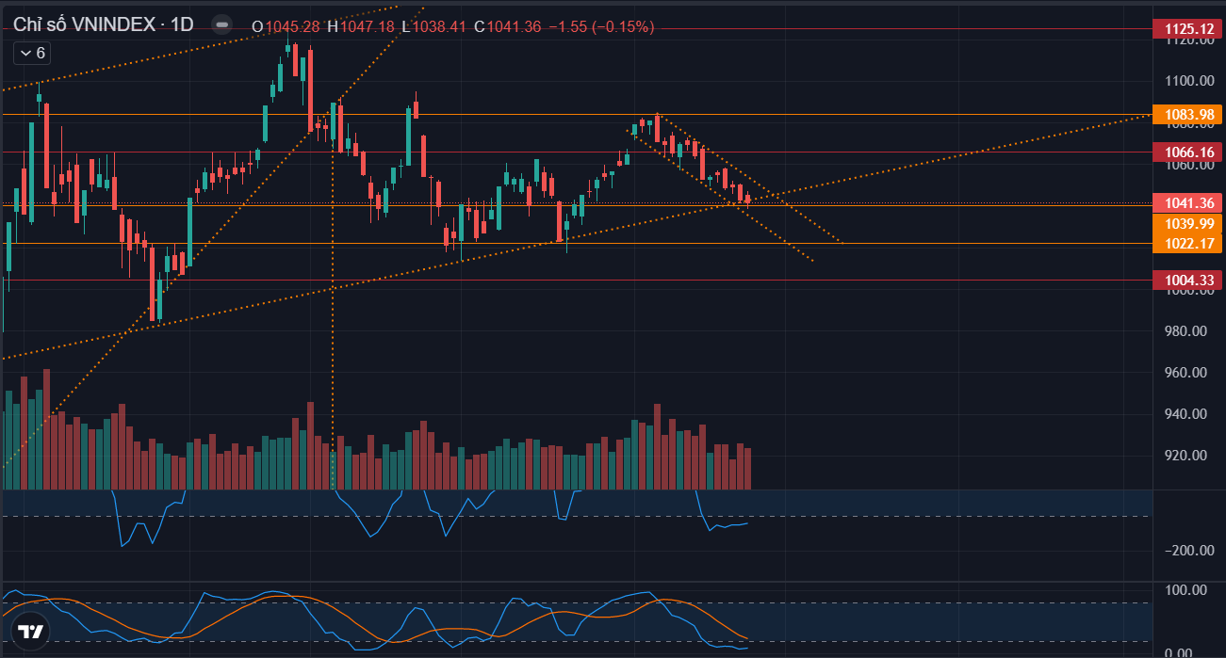
Task: Select the 1083.98 orange price label
Action: tap(1189, 115)
